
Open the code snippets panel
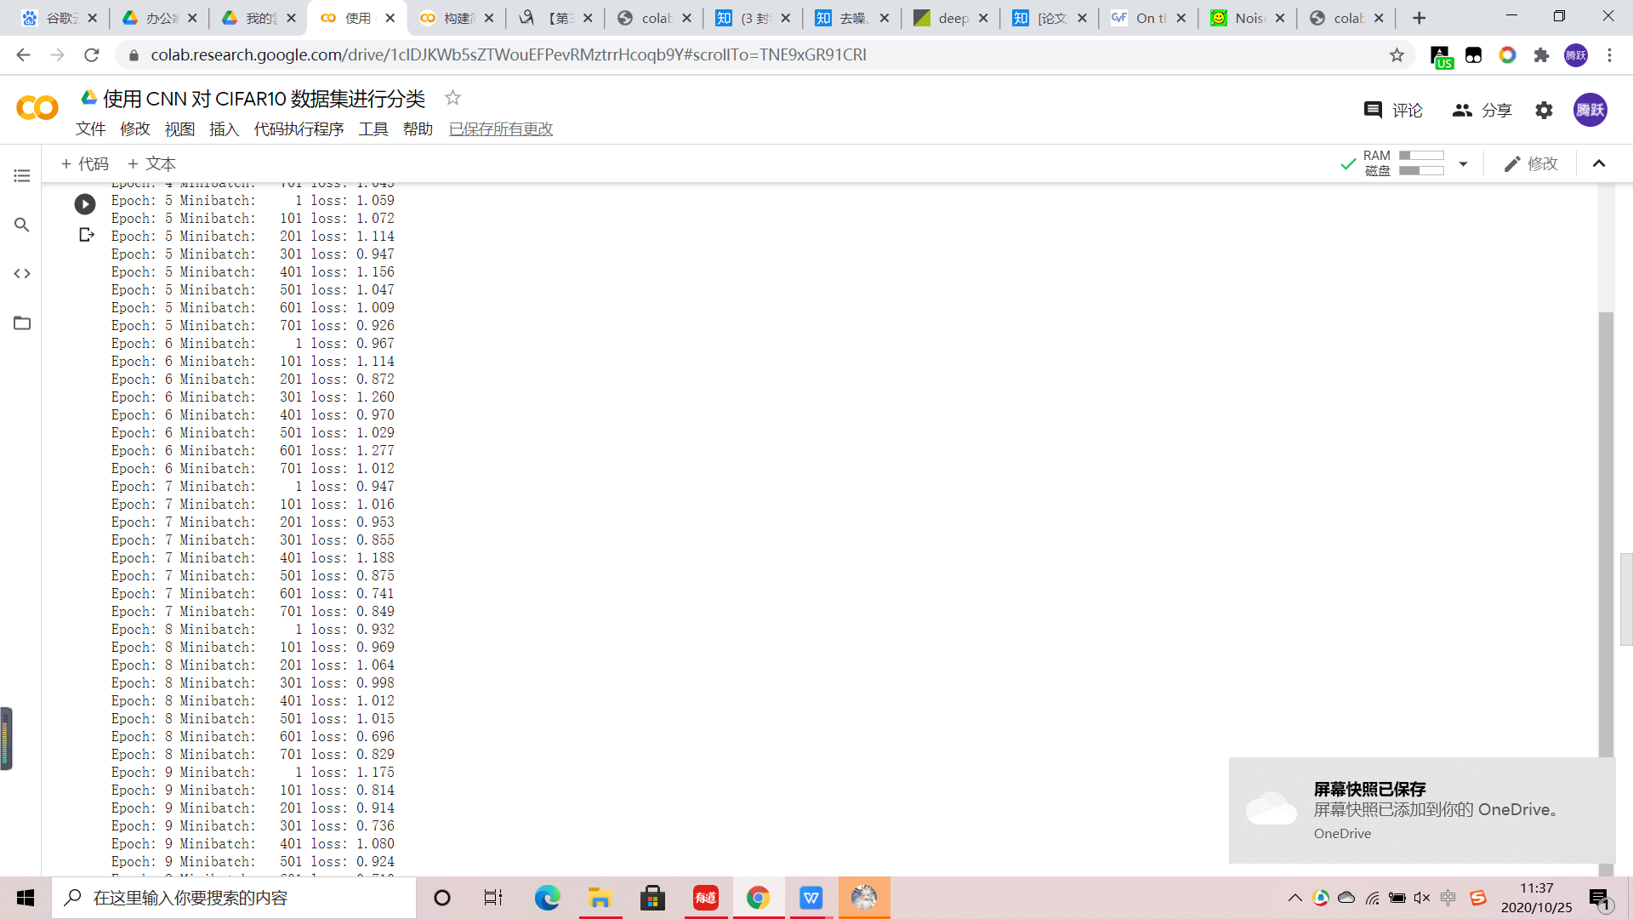coord(22,274)
